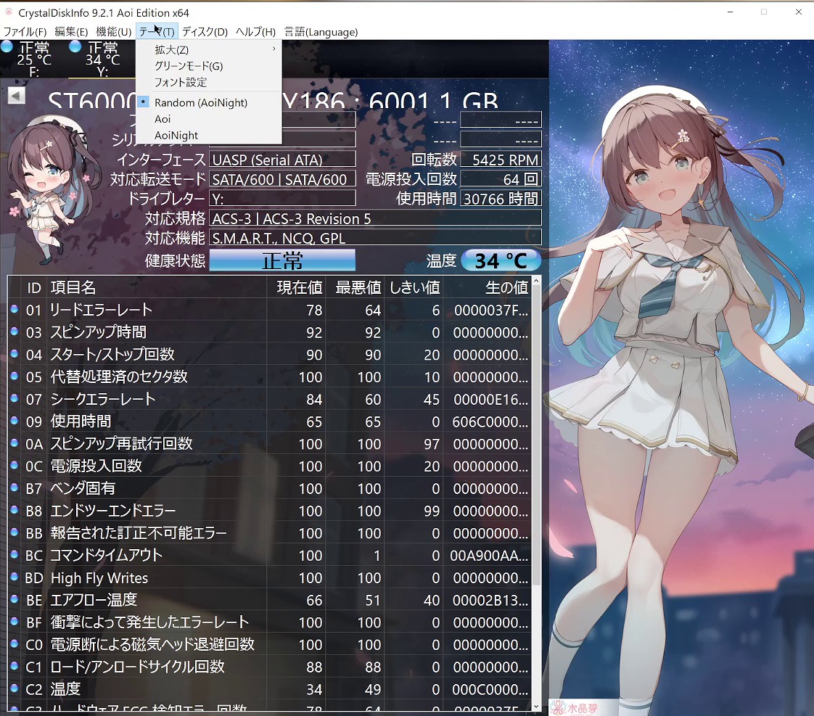Select the High Fly Writes attribute name
The height and width of the screenshot is (716, 814).
point(99,578)
